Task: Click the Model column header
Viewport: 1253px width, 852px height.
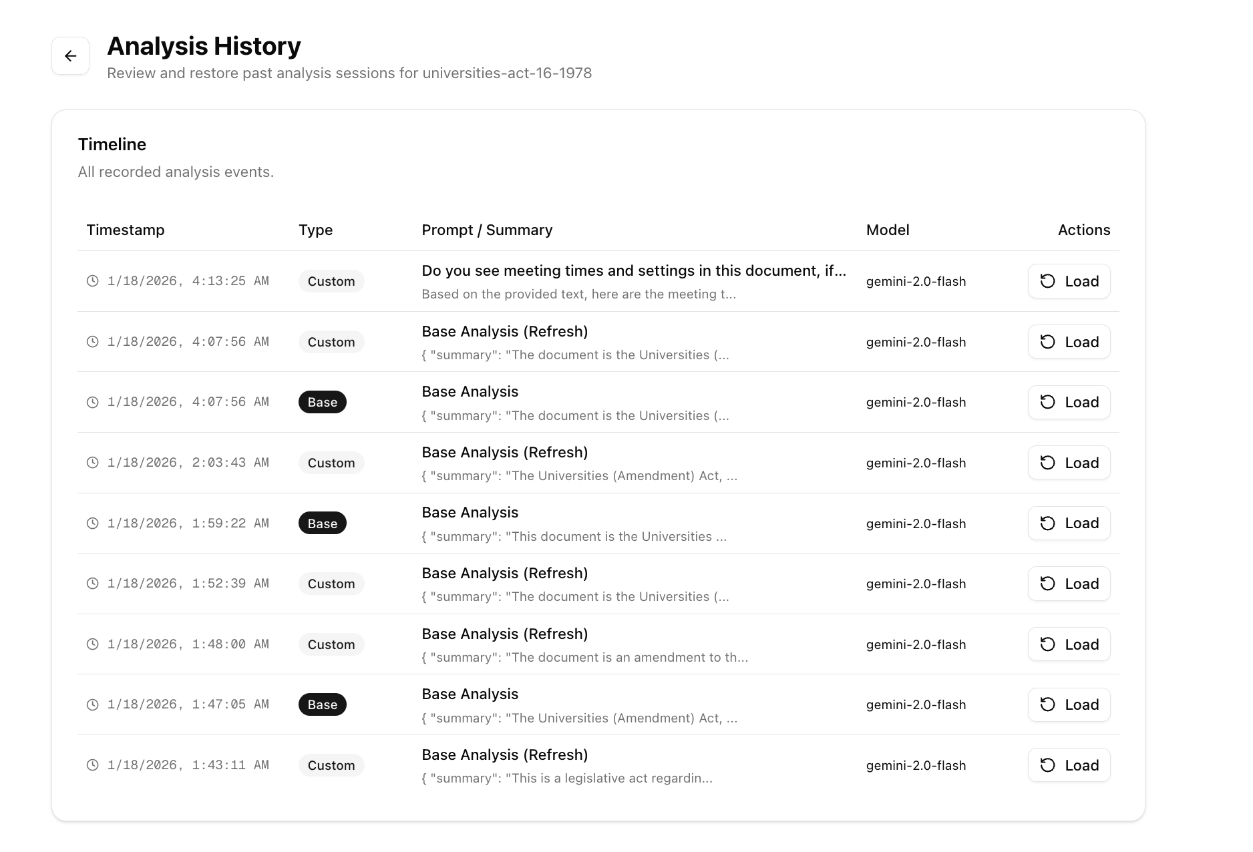Action: point(887,230)
